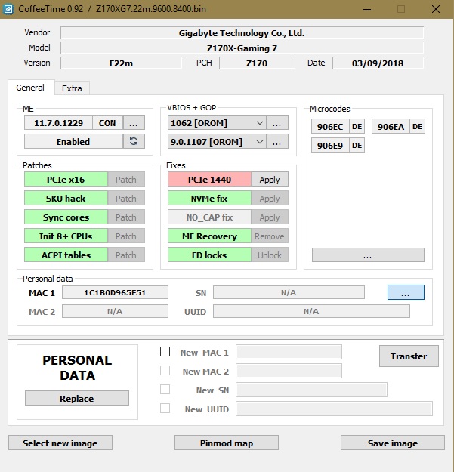Click the SN N/A field
This screenshot has width=454, height=472.
click(x=289, y=292)
